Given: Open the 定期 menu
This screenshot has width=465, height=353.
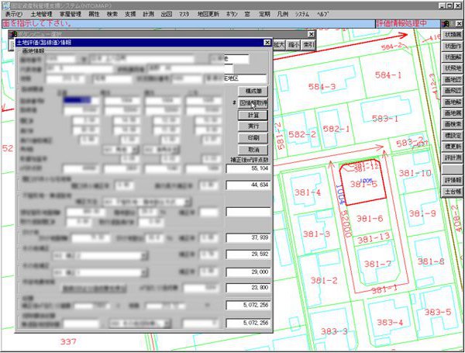Looking at the screenshot, I should 264,14.
